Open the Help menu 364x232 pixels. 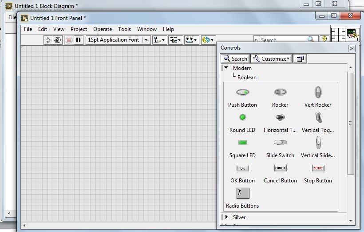pyautogui.click(x=168, y=29)
